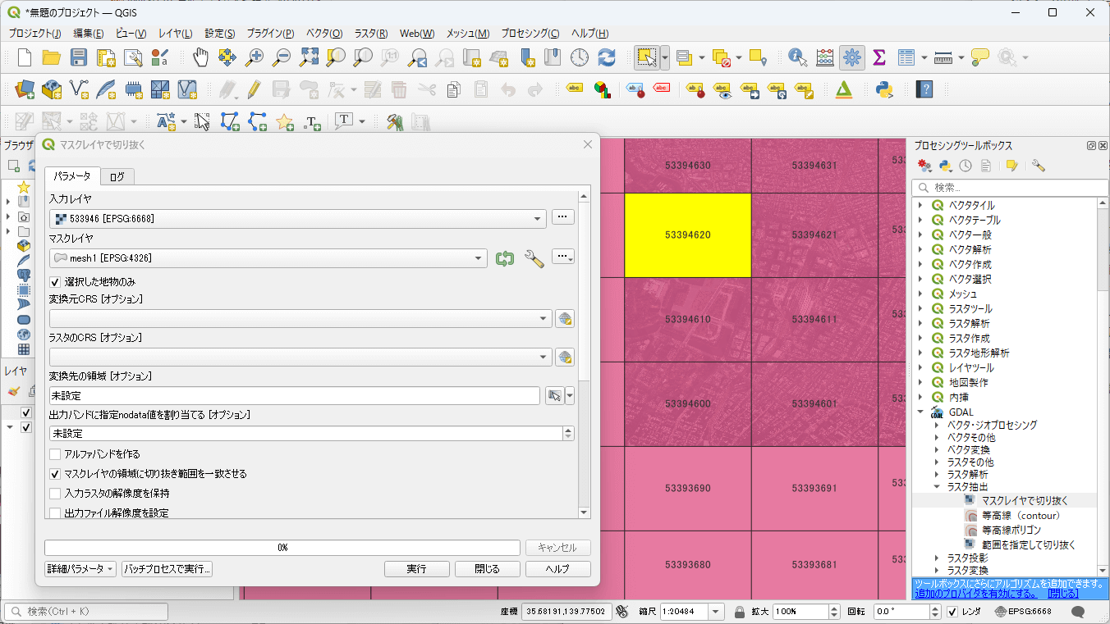This screenshot has height=624, width=1110.
Task: Open the プロセシング menu
Action: coord(530,34)
